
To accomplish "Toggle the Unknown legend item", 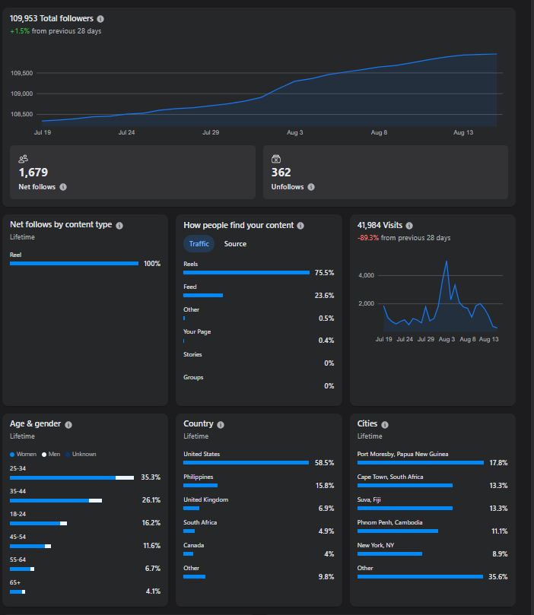I will click(x=81, y=454).
